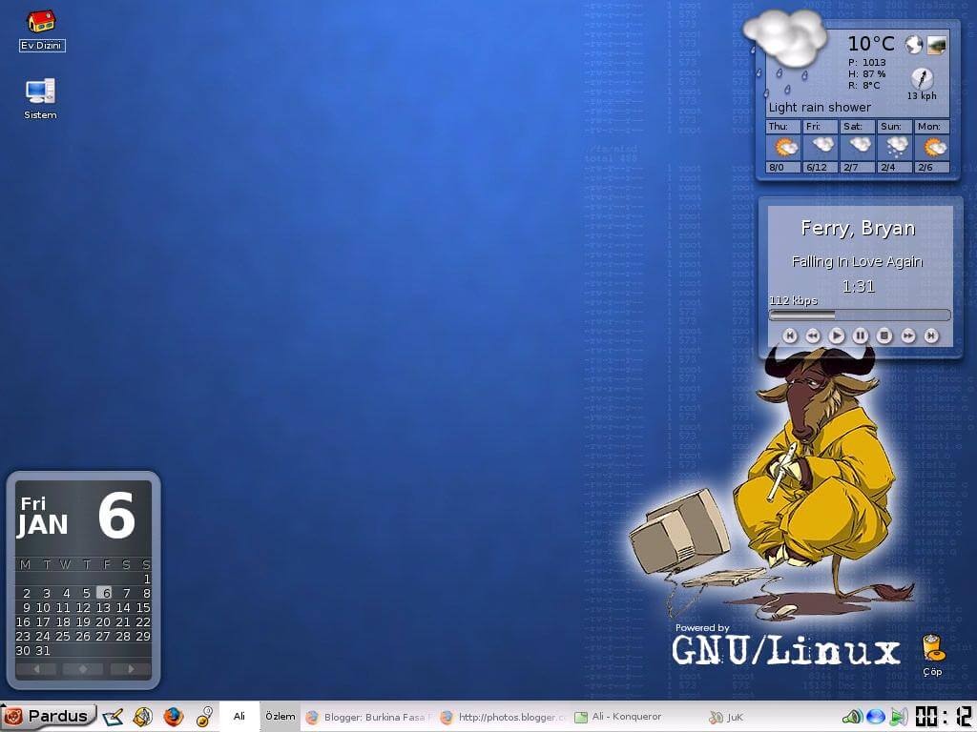977x732 pixels.
Task: Click the 112 kbps bitrate label
Action: point(793,300)
